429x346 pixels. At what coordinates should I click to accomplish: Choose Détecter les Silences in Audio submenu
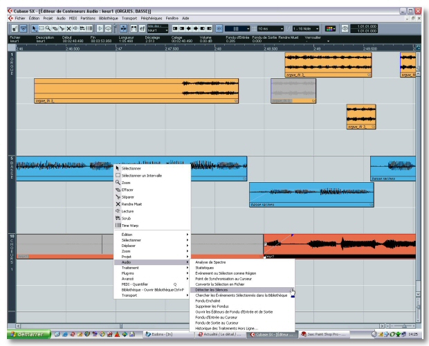(242, 290)
